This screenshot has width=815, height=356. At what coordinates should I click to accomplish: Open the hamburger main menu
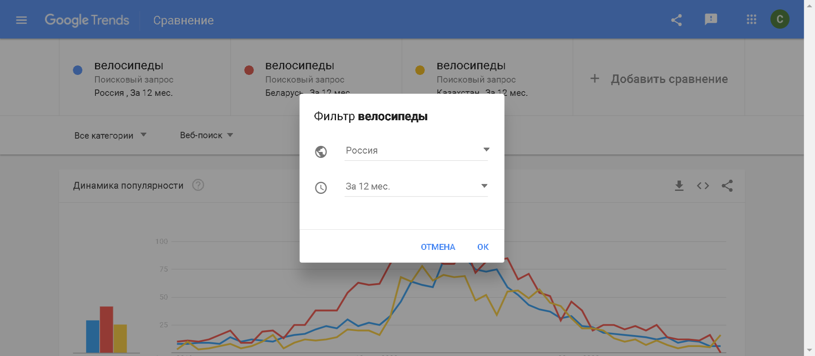[x=21, y=20]
